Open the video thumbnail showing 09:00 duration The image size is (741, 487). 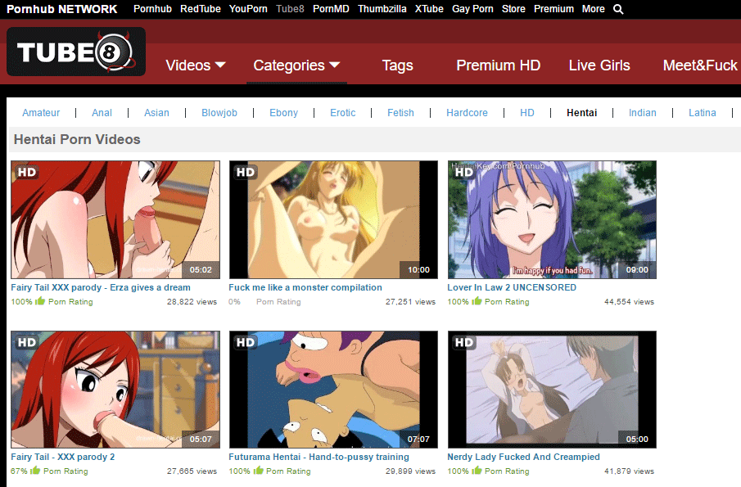pos(552,219)
